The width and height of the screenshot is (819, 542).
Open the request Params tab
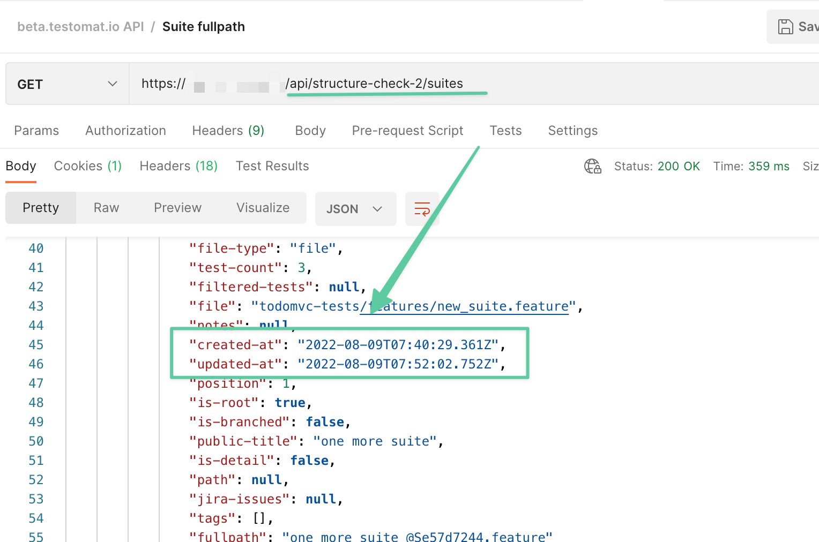click(36, 131)
